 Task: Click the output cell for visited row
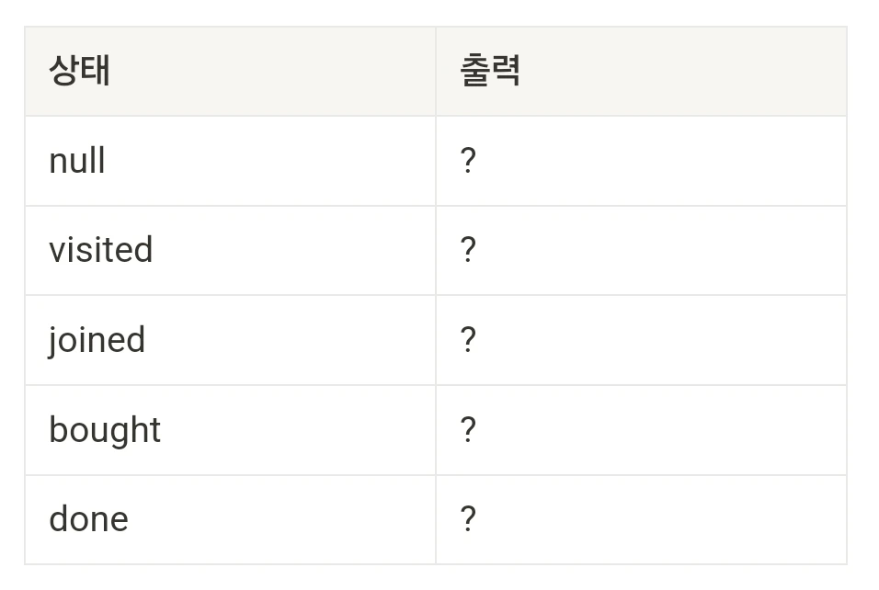click(x=640, y=250)
